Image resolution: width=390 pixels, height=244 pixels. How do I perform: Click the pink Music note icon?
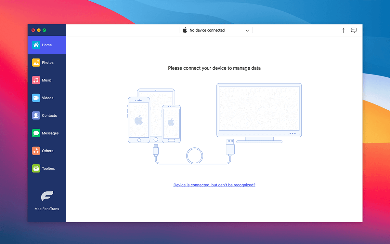pos(36,80)
